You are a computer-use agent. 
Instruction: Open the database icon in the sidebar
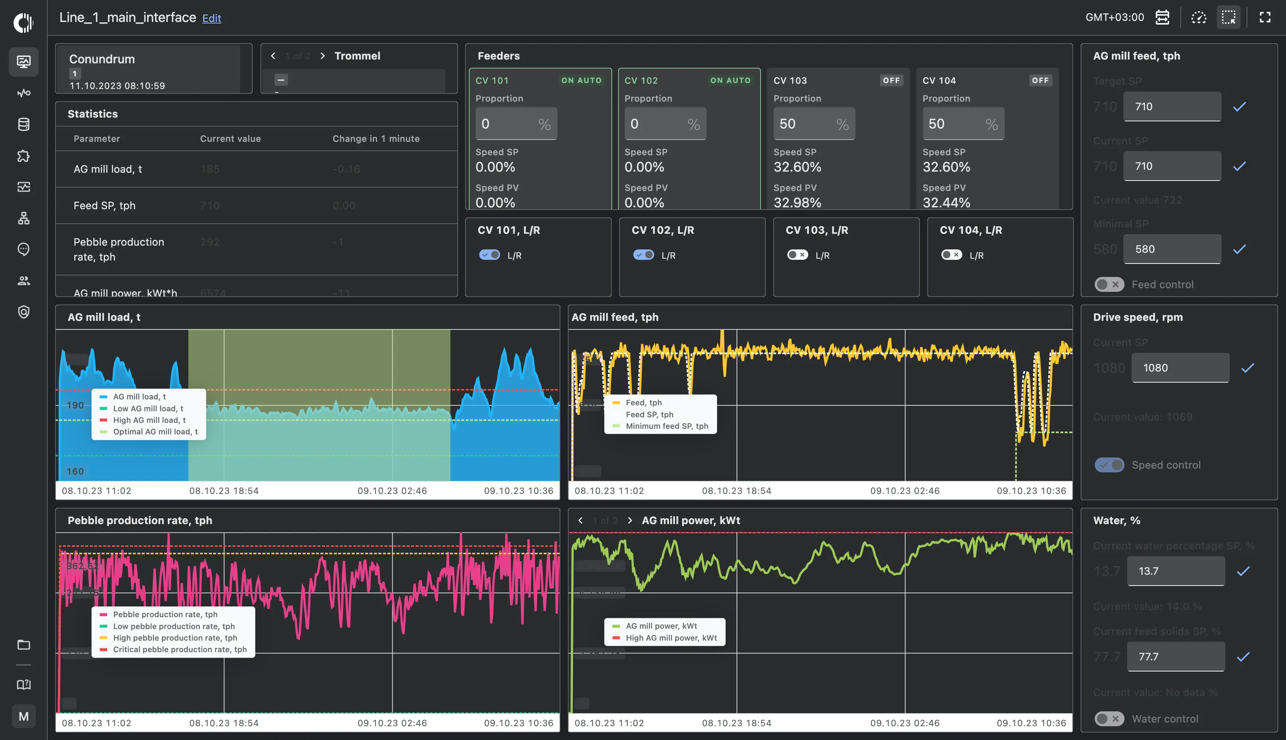click(x=23, y=124)
